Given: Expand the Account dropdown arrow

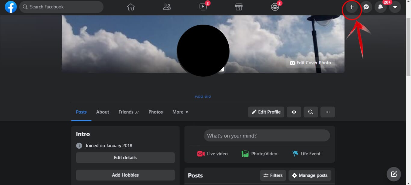Looking at the screenshot, I should [395, 7].
